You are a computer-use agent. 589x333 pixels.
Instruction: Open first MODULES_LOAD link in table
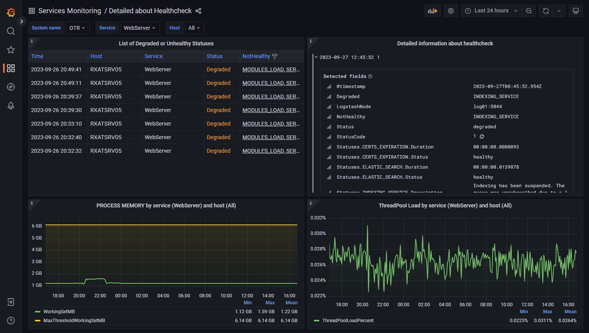click(x=271, y=69)
